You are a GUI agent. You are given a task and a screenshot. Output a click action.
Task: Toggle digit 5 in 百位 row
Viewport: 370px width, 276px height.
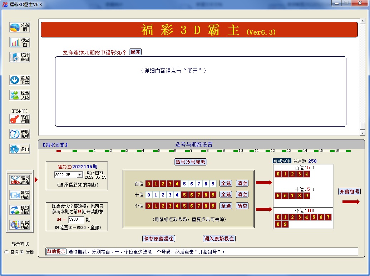coord(184,184)
